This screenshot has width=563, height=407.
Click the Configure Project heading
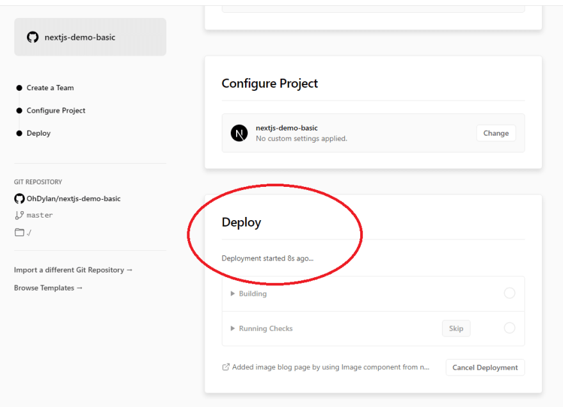269,83
